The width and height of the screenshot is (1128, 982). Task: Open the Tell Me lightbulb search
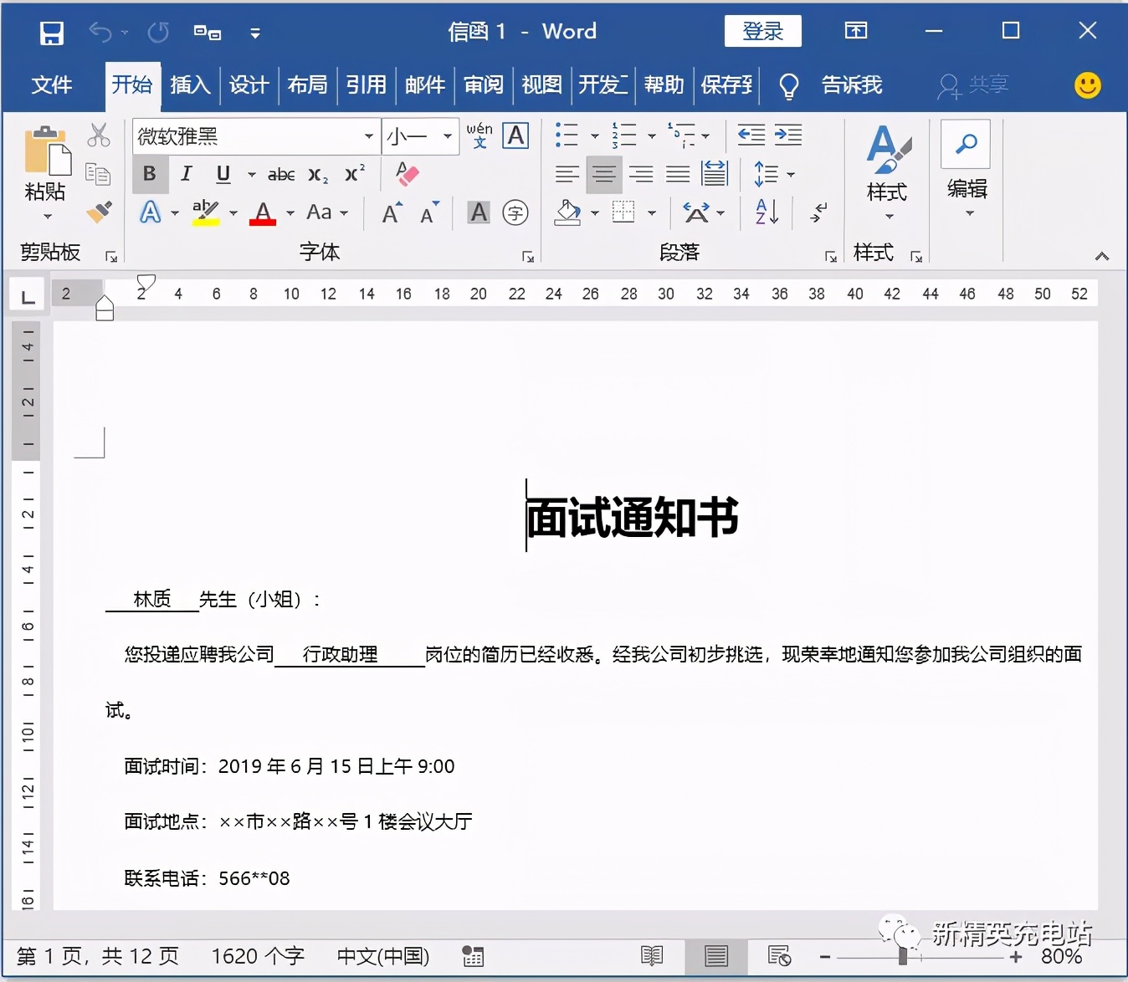coord(788,85)
